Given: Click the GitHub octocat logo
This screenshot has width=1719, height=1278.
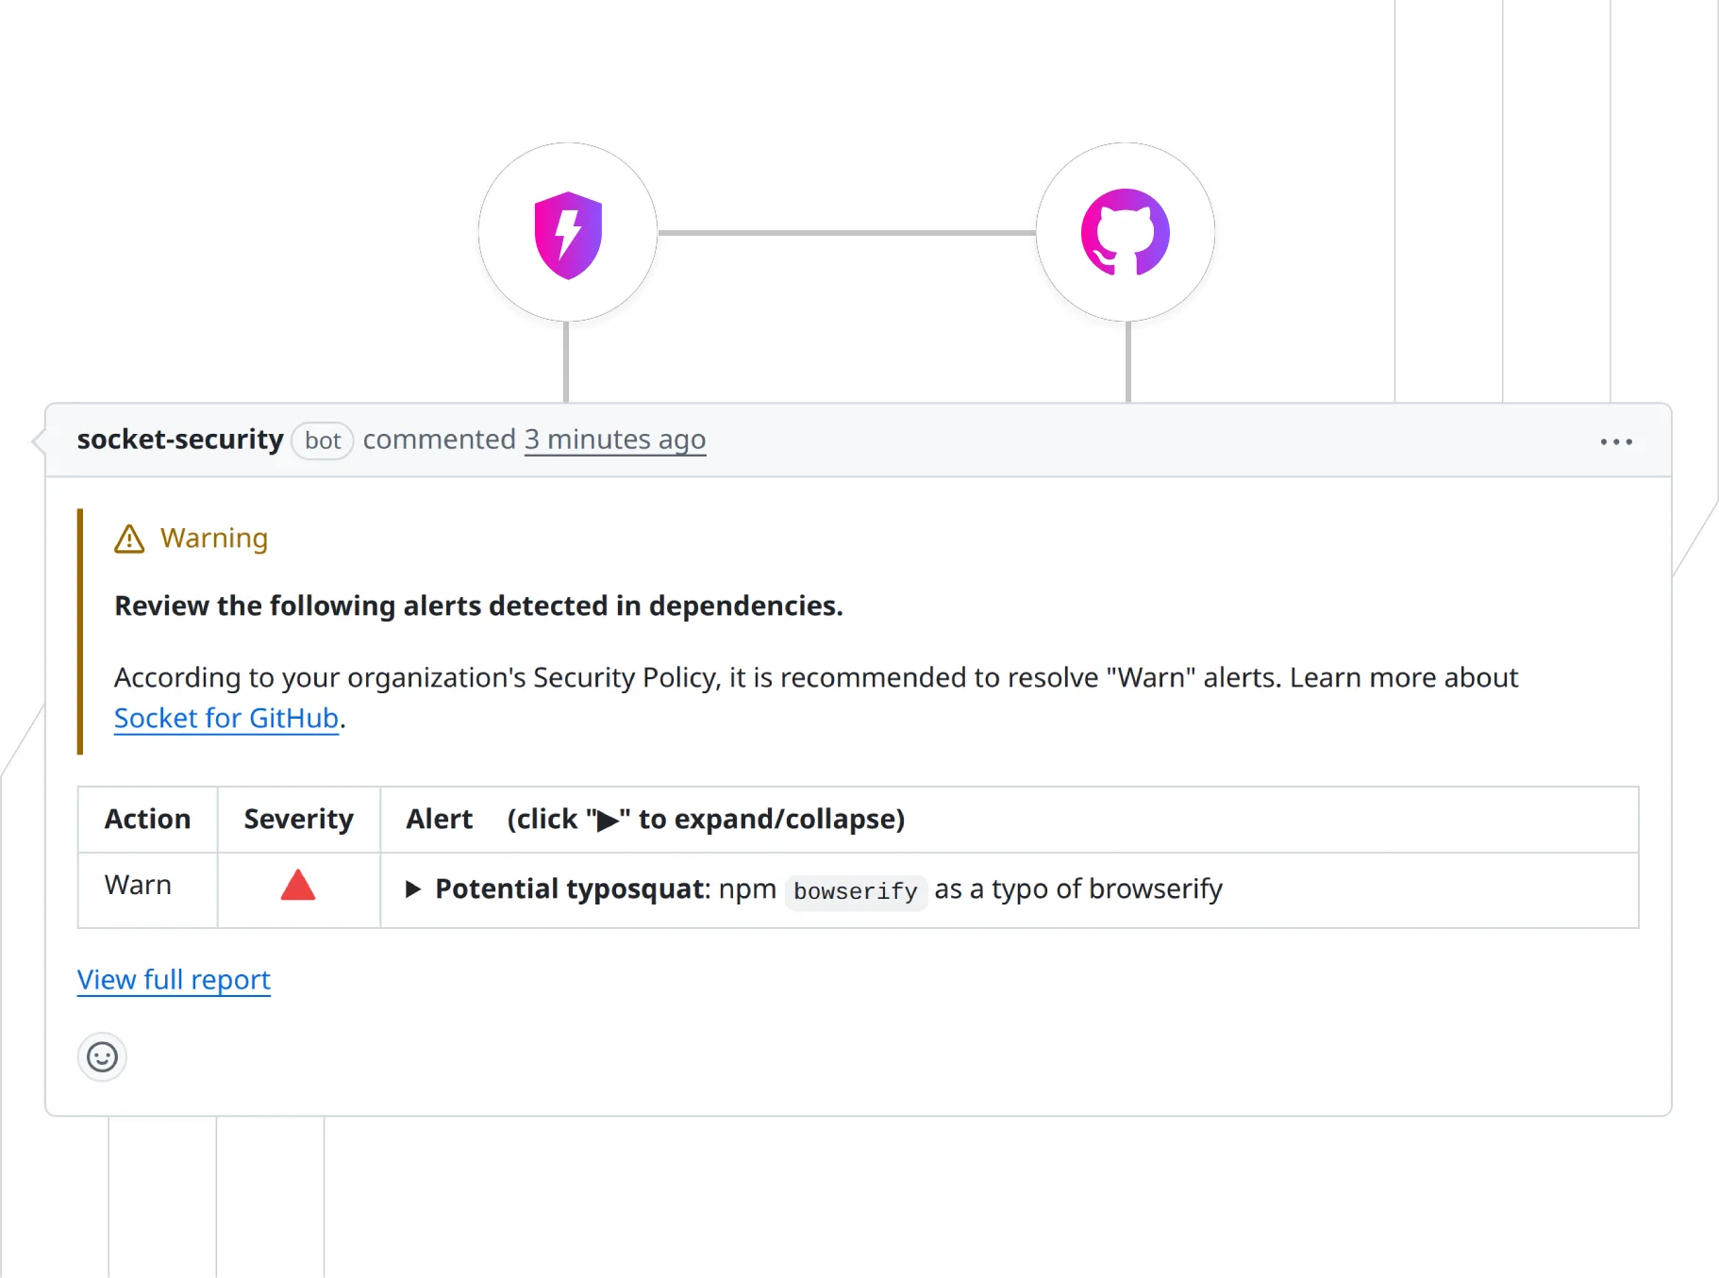Looking at the screenshot, I should [1125, 231].
